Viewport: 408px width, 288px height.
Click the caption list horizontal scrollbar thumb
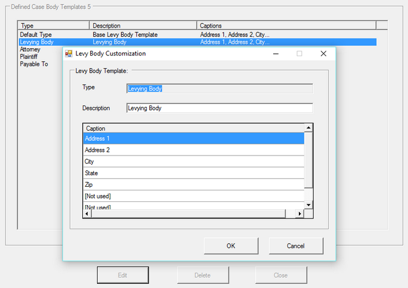tap(188, 214)
